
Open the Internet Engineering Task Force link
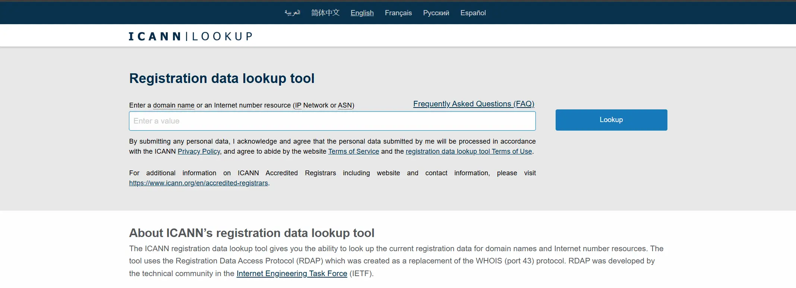click(x=292, y=273)
